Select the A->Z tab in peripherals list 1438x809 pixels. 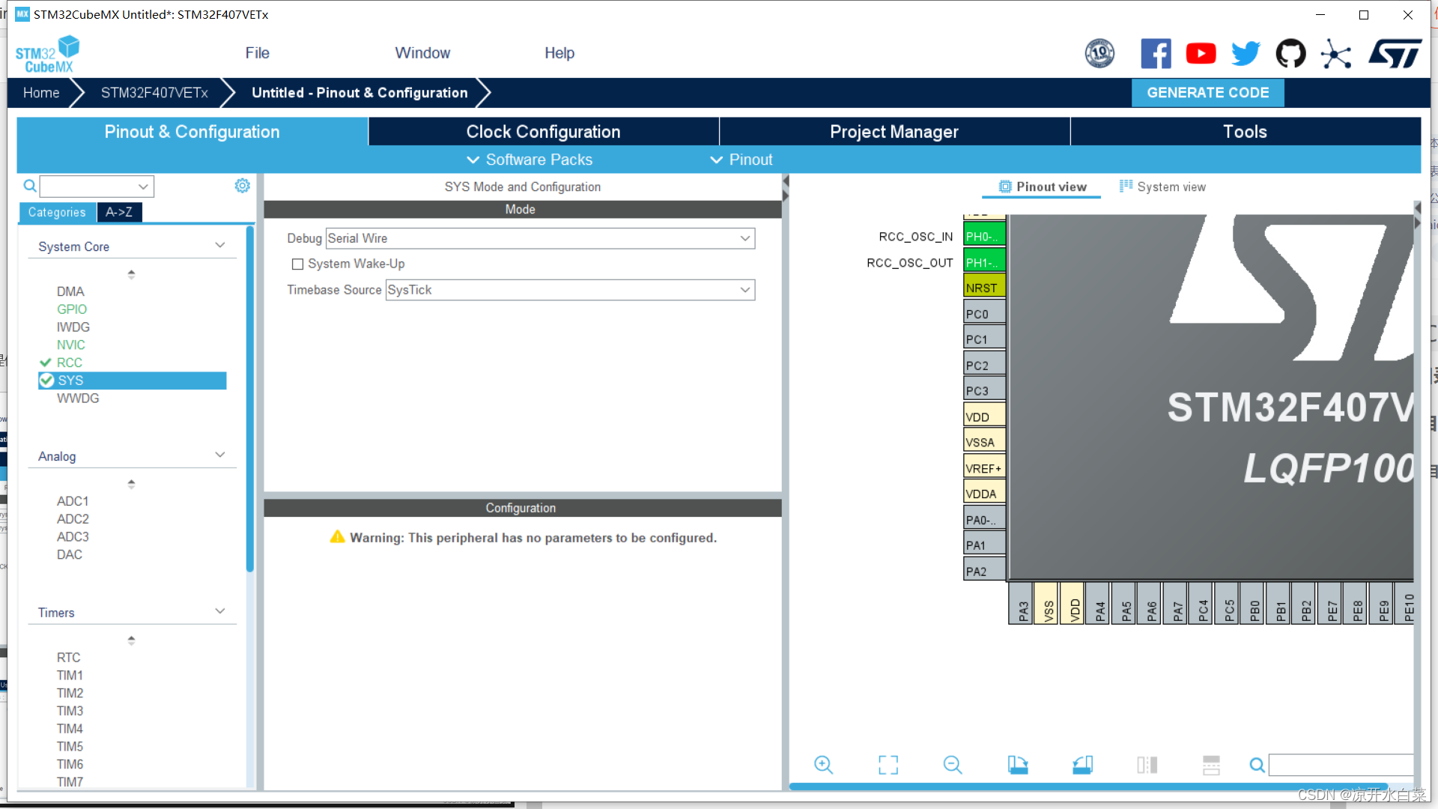coord(118,211)
